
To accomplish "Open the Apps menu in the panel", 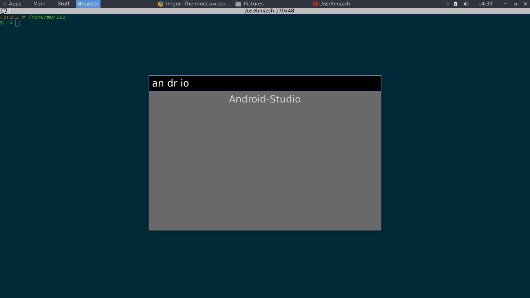I will [12, 4].
